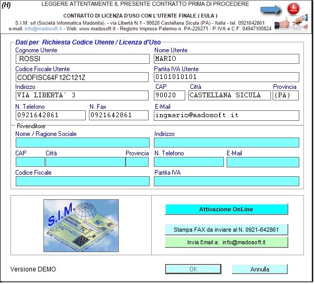Click Stampa FAX da inviare button
Image resolution: width=315 pixels, height=284 pixels.
(227, 230)
